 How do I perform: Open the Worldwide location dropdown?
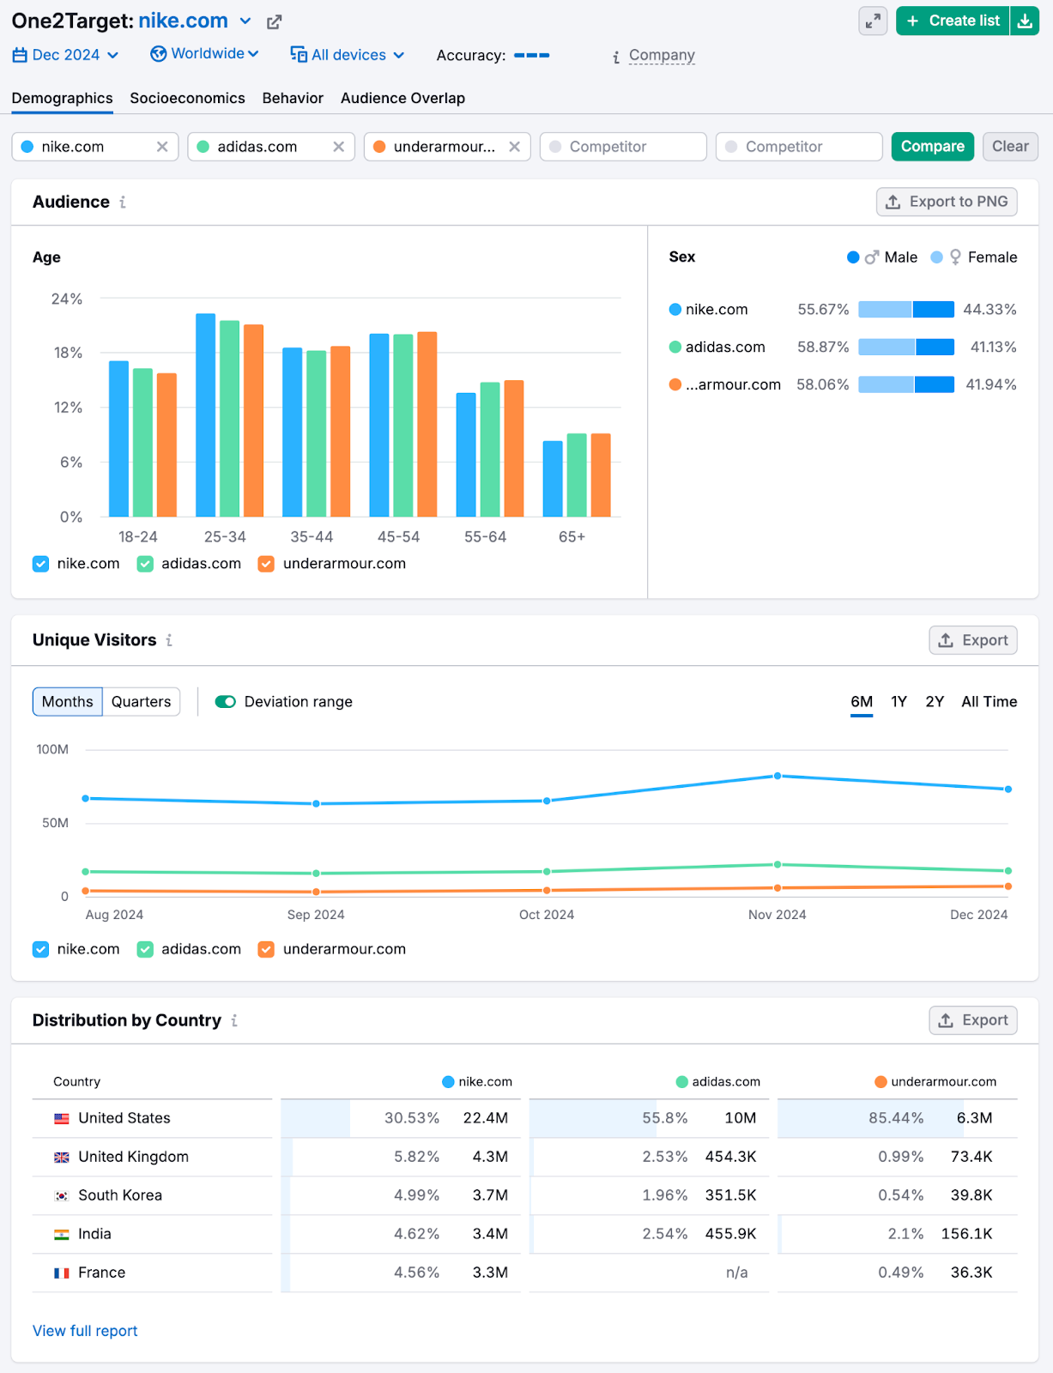coord(205,54)
